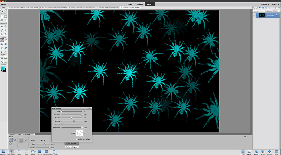Toggle the Tool Options panel button

[x=11, y=152]
